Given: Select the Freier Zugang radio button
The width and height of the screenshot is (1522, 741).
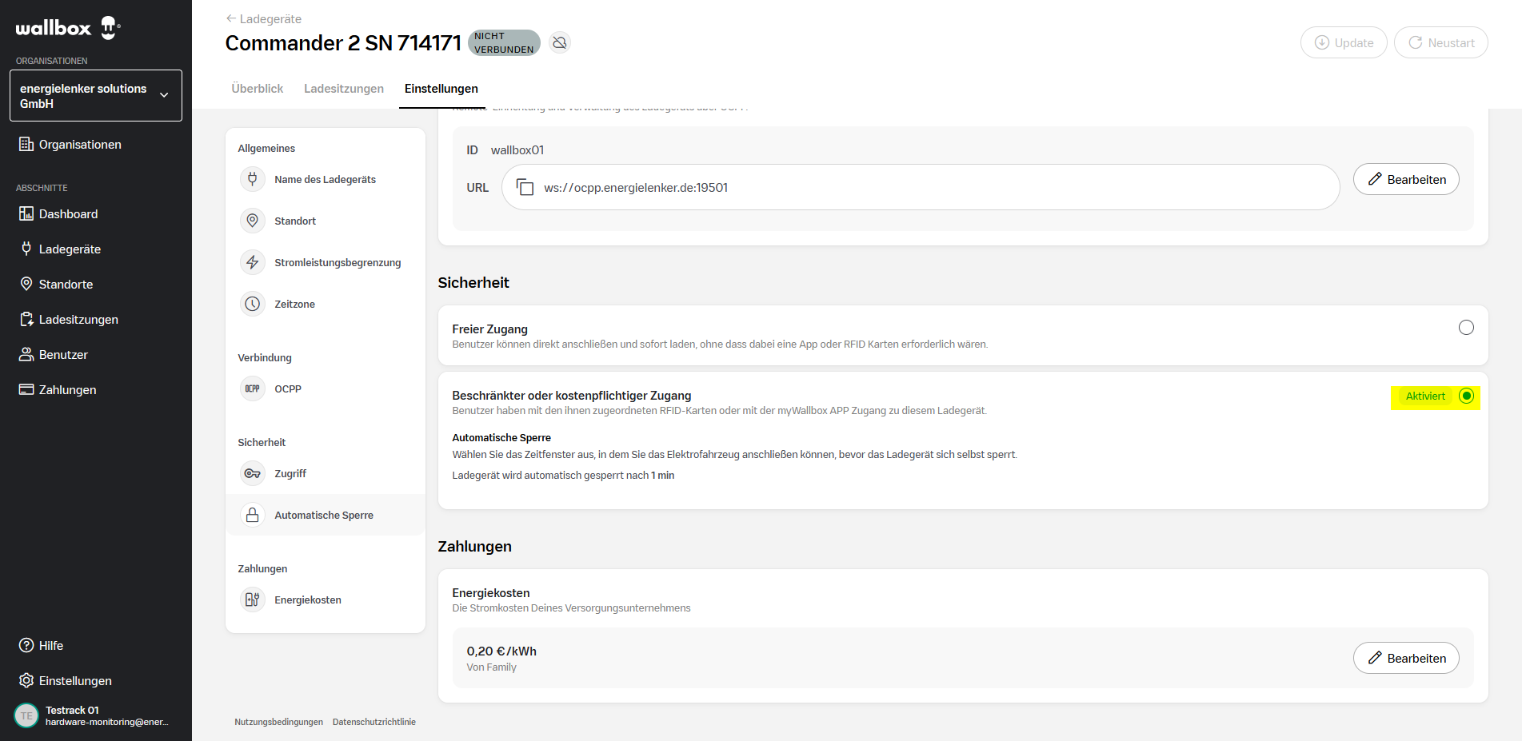Looking at the screenshot, I should coord(1466,328).
